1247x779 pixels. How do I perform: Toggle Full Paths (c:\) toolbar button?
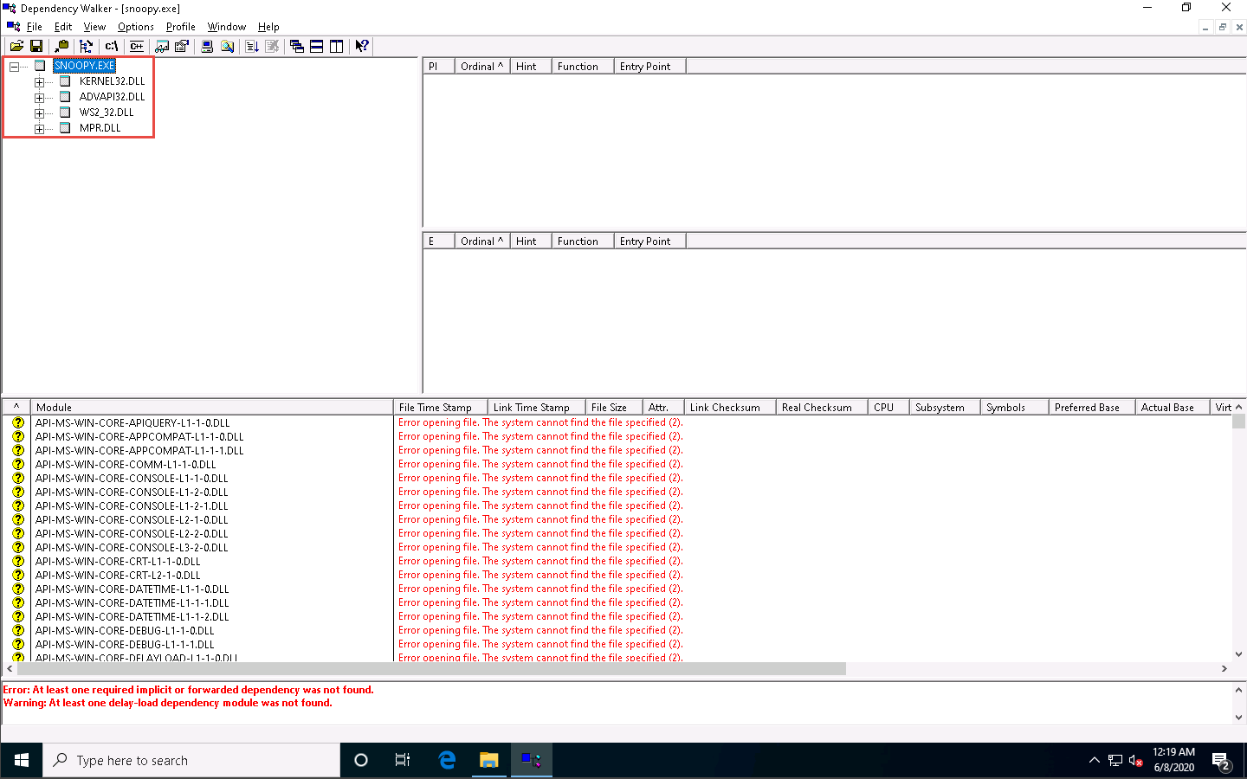tap(112, 47)
